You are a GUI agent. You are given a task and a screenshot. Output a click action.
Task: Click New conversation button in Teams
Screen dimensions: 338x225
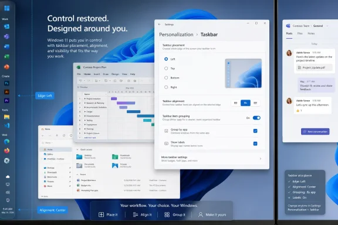[315, 132]
